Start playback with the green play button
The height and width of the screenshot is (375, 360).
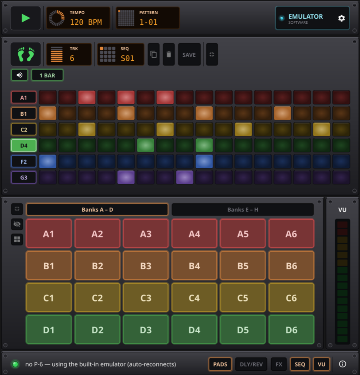point(26,18)
